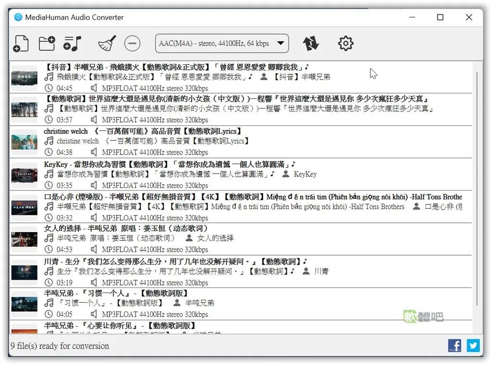Click the duration 04:38
The height and width of the screenshot is (365, 492).
point(64,152)
